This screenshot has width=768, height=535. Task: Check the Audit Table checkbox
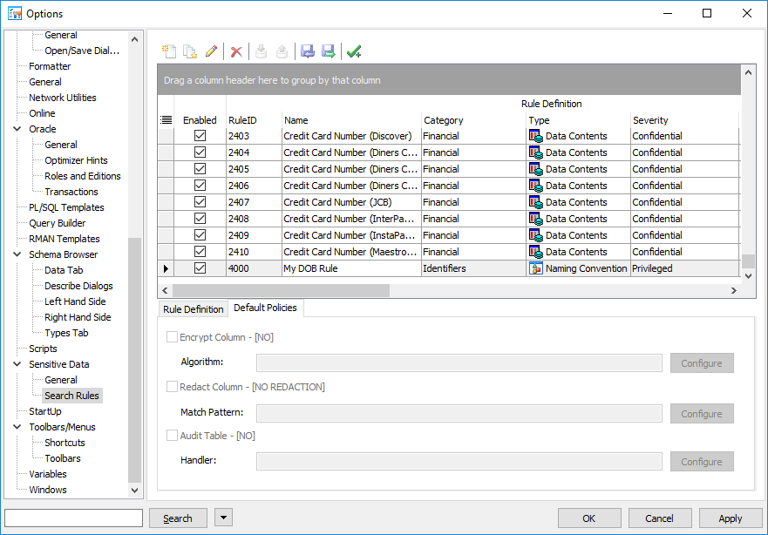tap(172, 435)
